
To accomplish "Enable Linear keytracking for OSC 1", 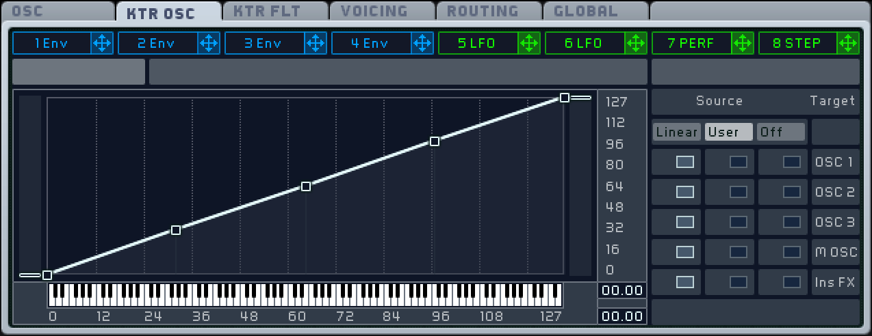I will point(685,162).
